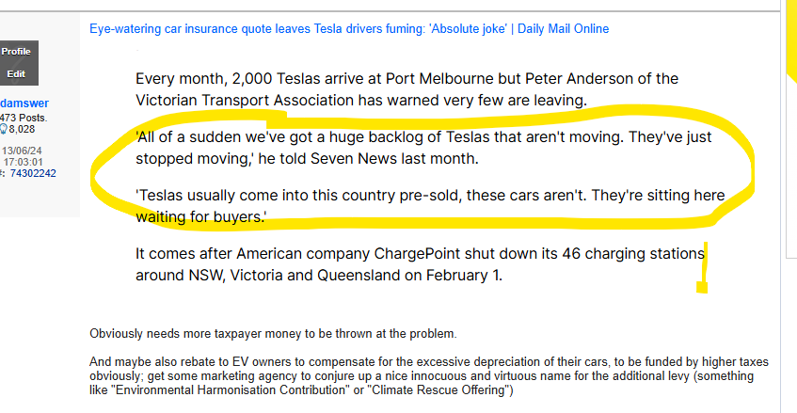
Task: Click the 'Obviously needs more taxpayer money' line
Action: 273,334
